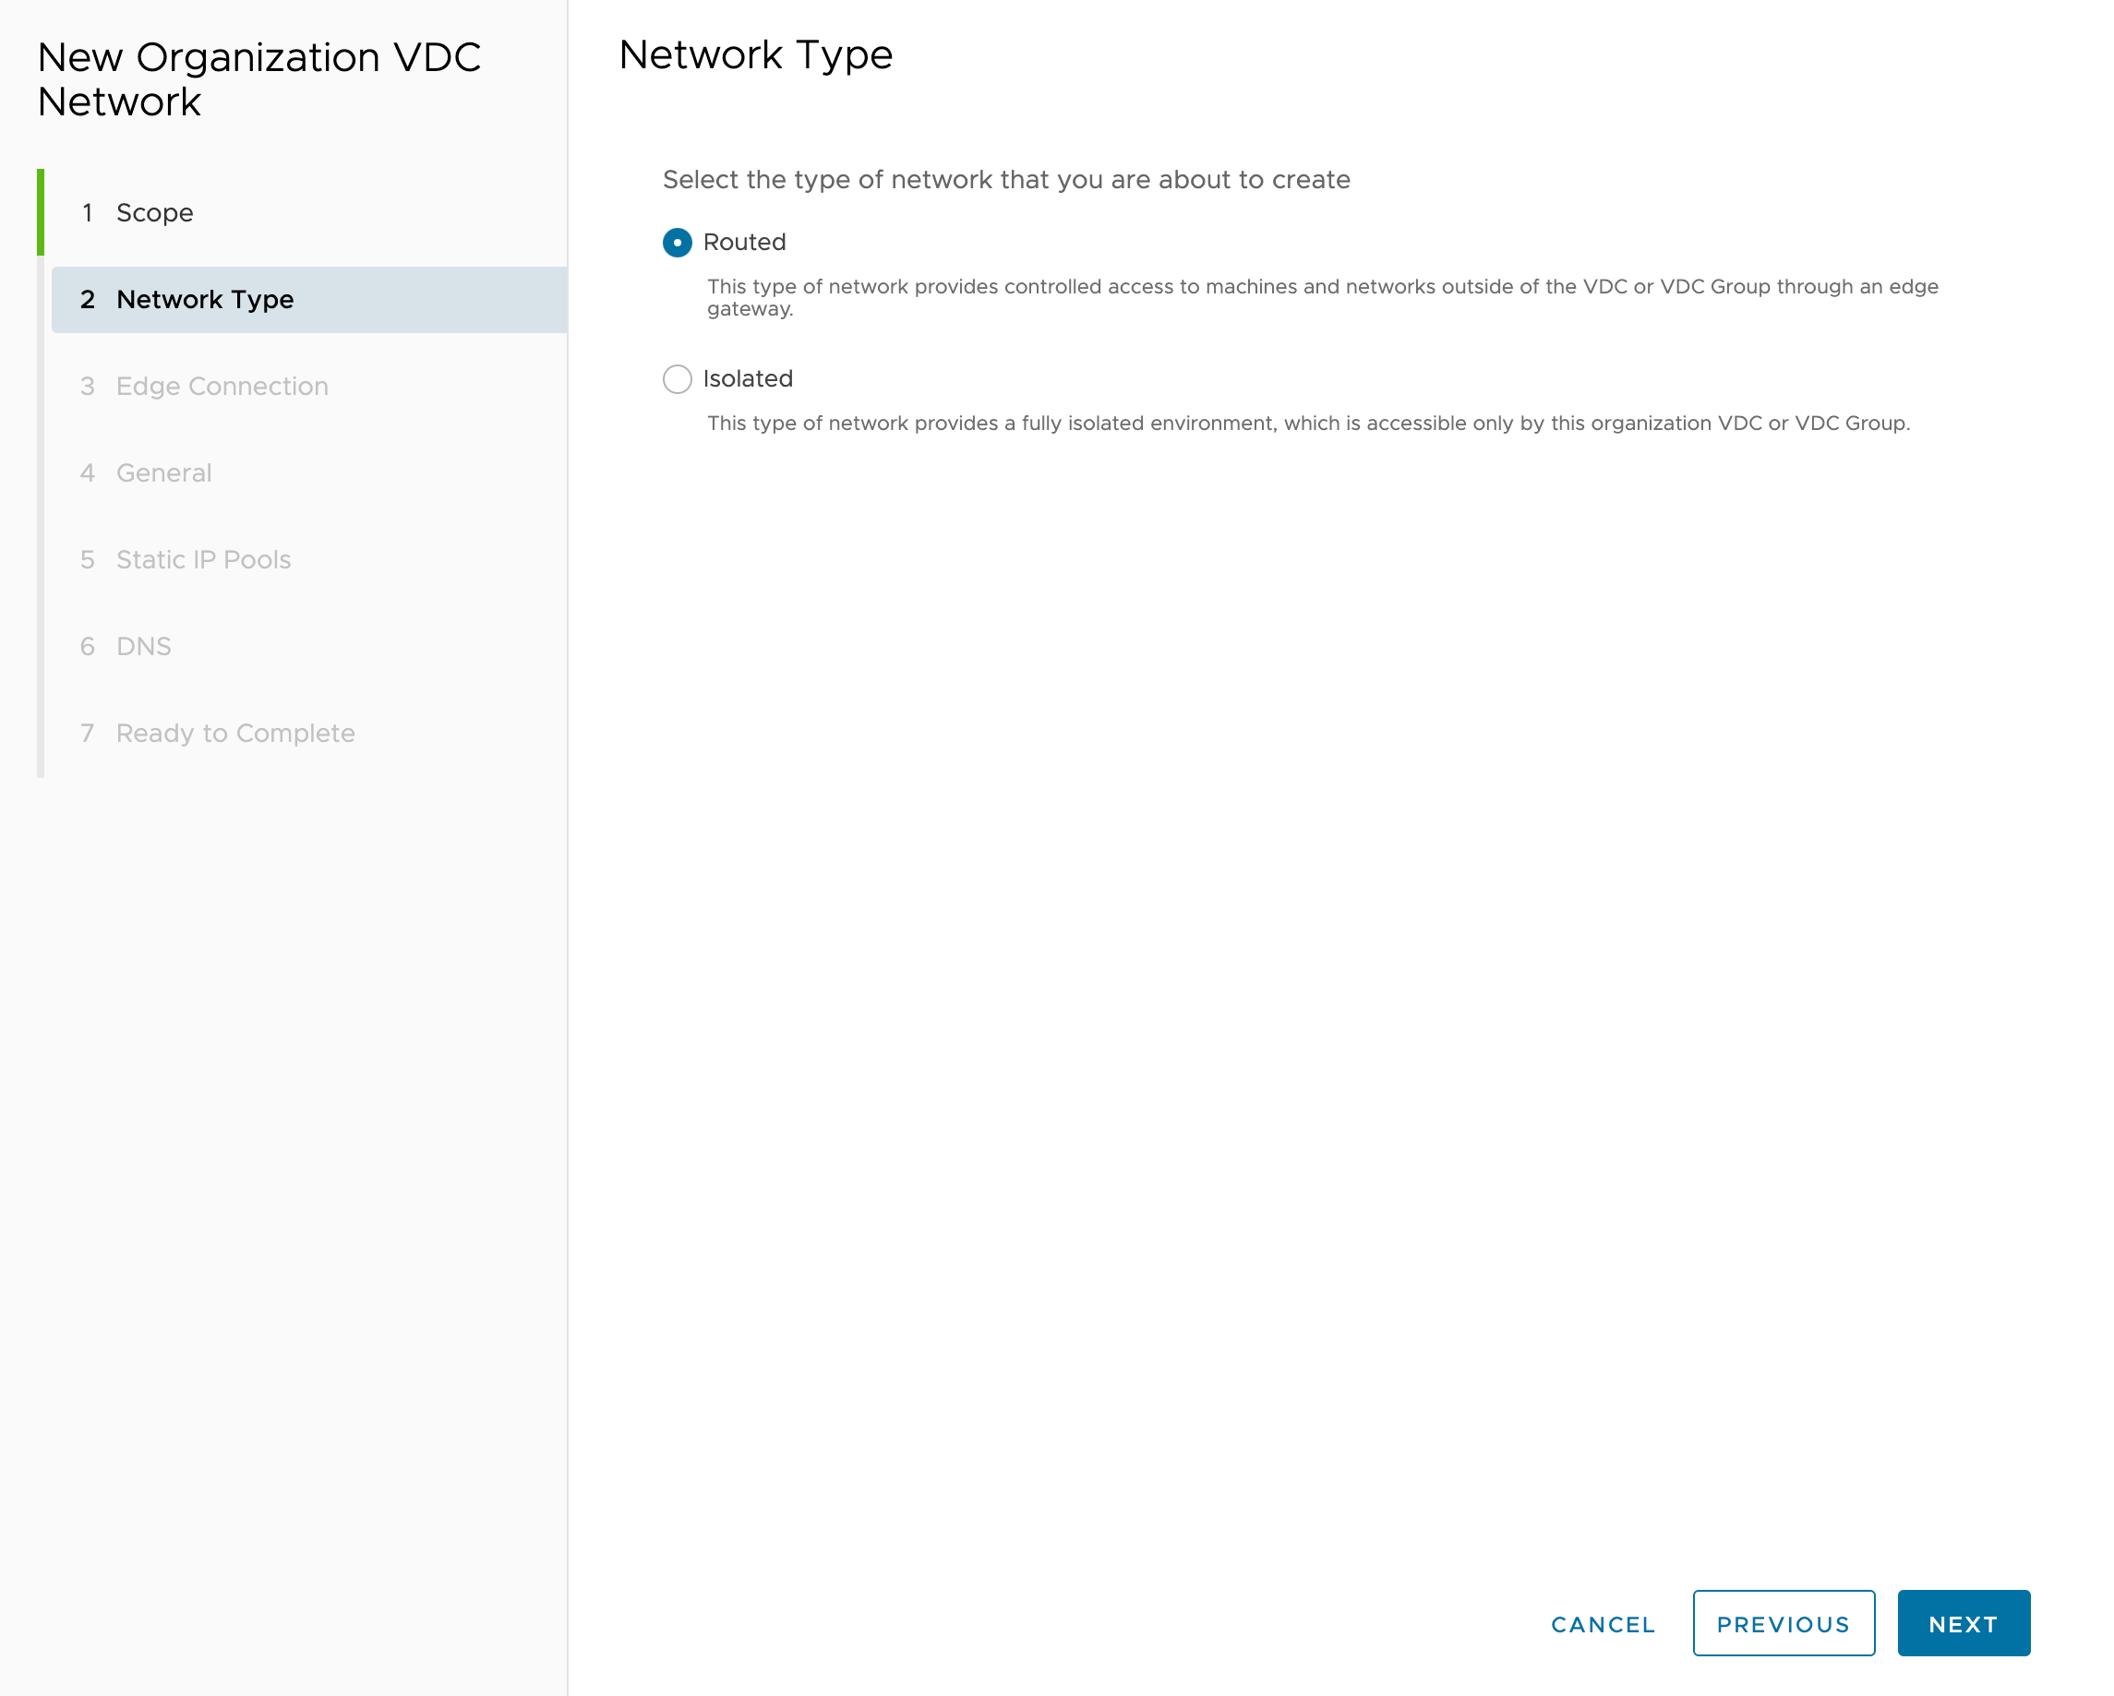Toggle the Routed network radio button
Viewport: 2114px width, 1696px height.
click(x=677, y=241)
